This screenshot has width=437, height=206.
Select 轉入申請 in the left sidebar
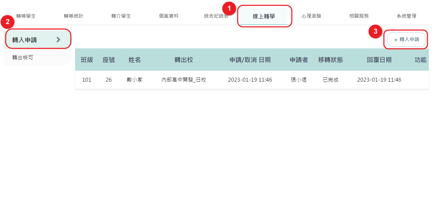coord(37,40)
